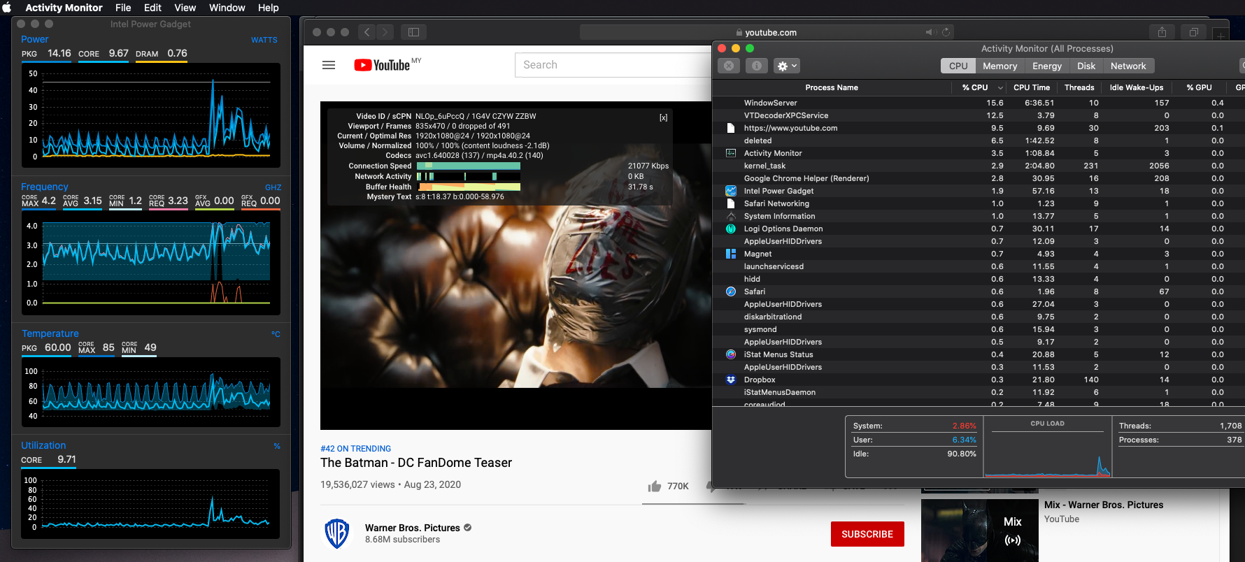Show Safari's tab overview
The height and width of the screenshot is (562, 1245).
coord(1194,32)
